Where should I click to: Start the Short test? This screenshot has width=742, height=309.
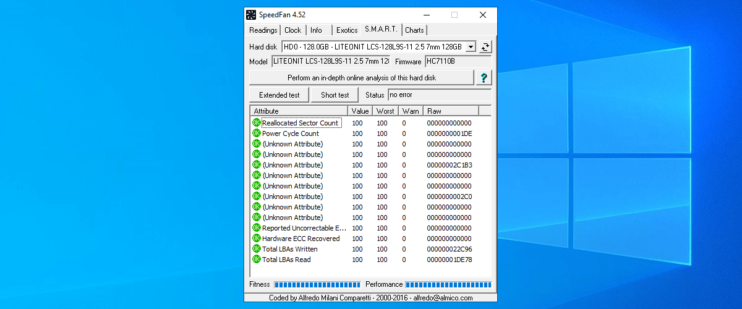[335, 95]
